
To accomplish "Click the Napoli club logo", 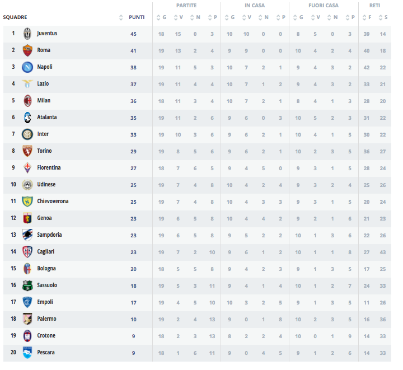I will [27, 67].
